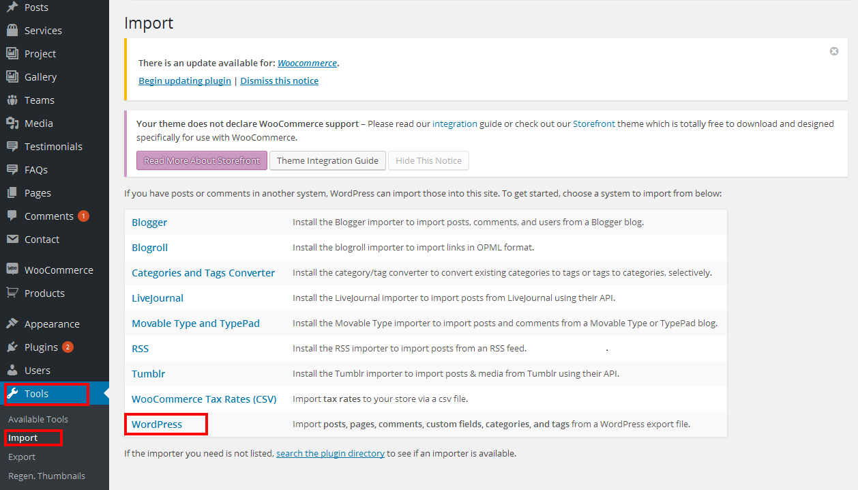
Task: Choose the WordPress importer link
Action: pos(157,424)
